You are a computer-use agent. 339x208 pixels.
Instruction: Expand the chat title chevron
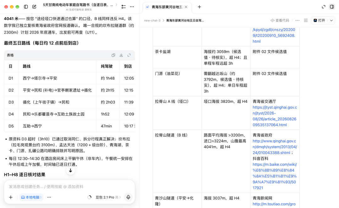point(116,5)
